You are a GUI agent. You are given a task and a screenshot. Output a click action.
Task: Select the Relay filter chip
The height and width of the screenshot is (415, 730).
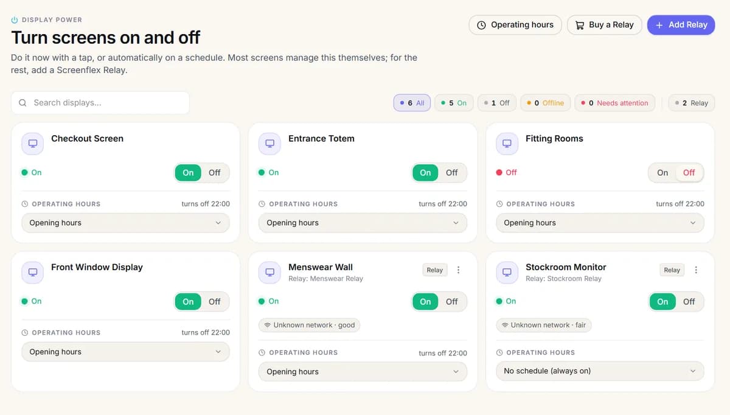click(692, 103)
